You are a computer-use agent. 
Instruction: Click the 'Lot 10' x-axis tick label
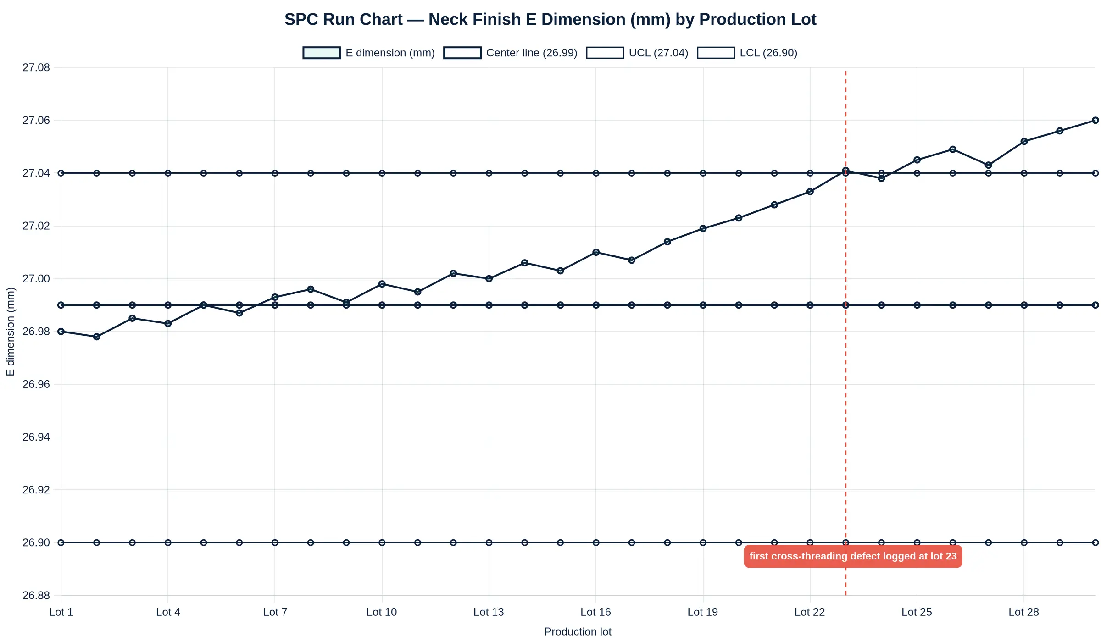pyautogui.click(x=382, y=612)
